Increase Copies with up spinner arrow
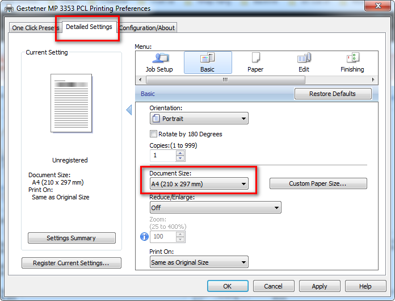This screenshot has width=395, height=301. (x=180, y=153)
